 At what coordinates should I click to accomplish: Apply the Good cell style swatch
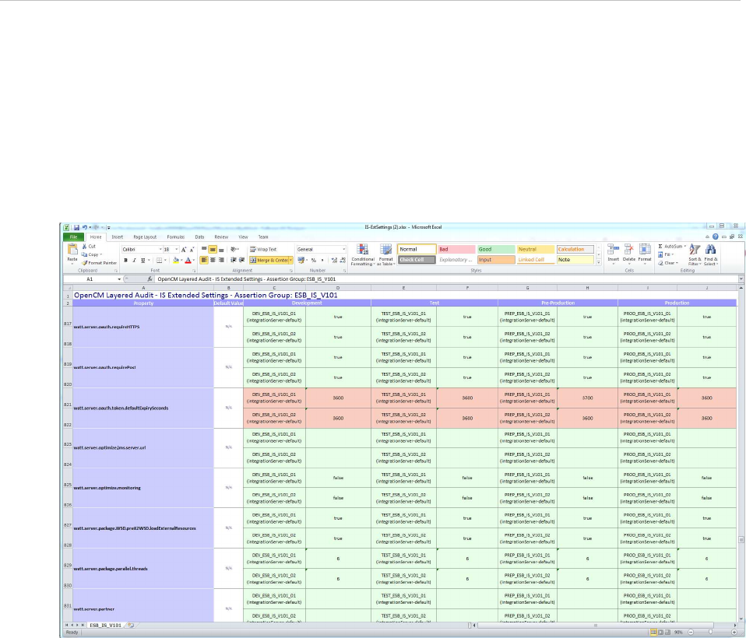point(496,249)
